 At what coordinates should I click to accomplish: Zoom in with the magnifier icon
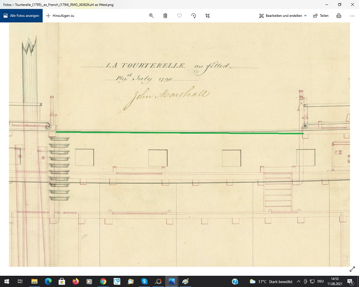coord(151,15)
